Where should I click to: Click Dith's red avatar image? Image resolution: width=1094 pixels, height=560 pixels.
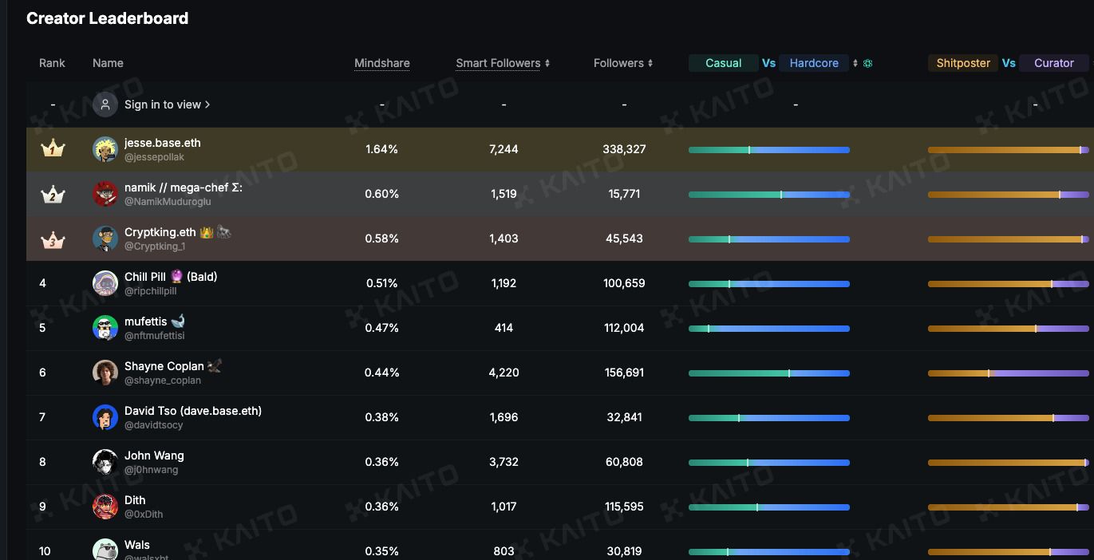point(105,507)
